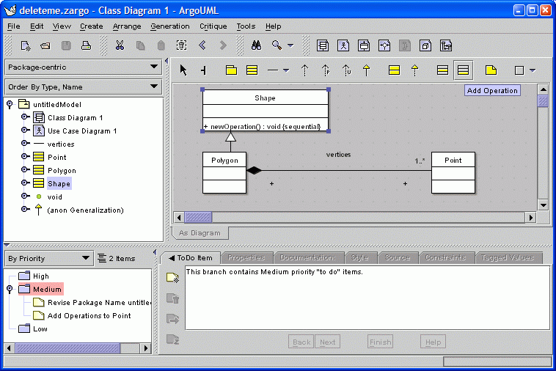Select the Association line tool
556x371 pixels.
[273, 70]
